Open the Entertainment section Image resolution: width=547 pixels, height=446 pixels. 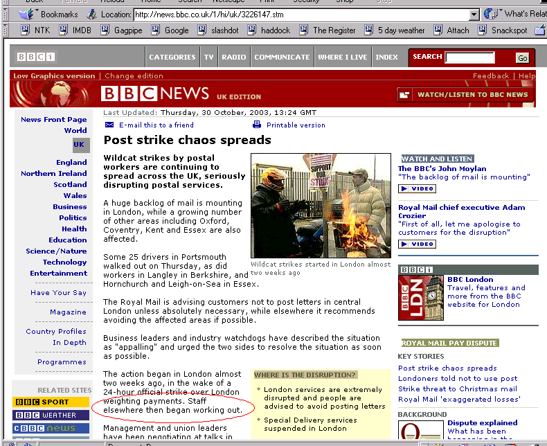click(59, 274)
